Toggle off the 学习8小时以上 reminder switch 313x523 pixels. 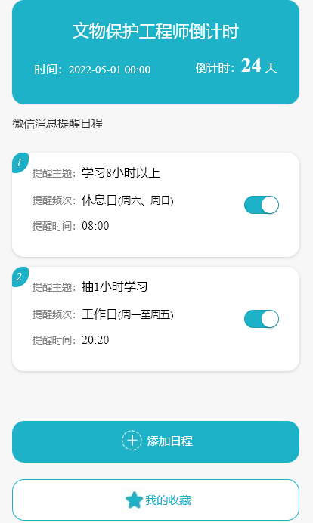pos(262,205)
